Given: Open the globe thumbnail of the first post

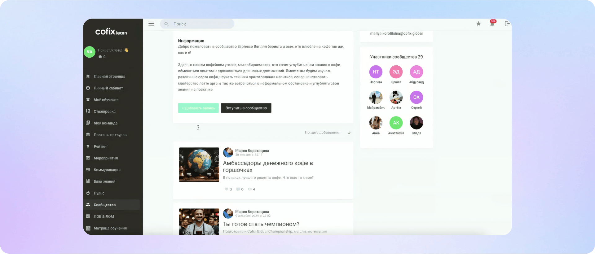Looking at the screenshot, I should (199, 164).
